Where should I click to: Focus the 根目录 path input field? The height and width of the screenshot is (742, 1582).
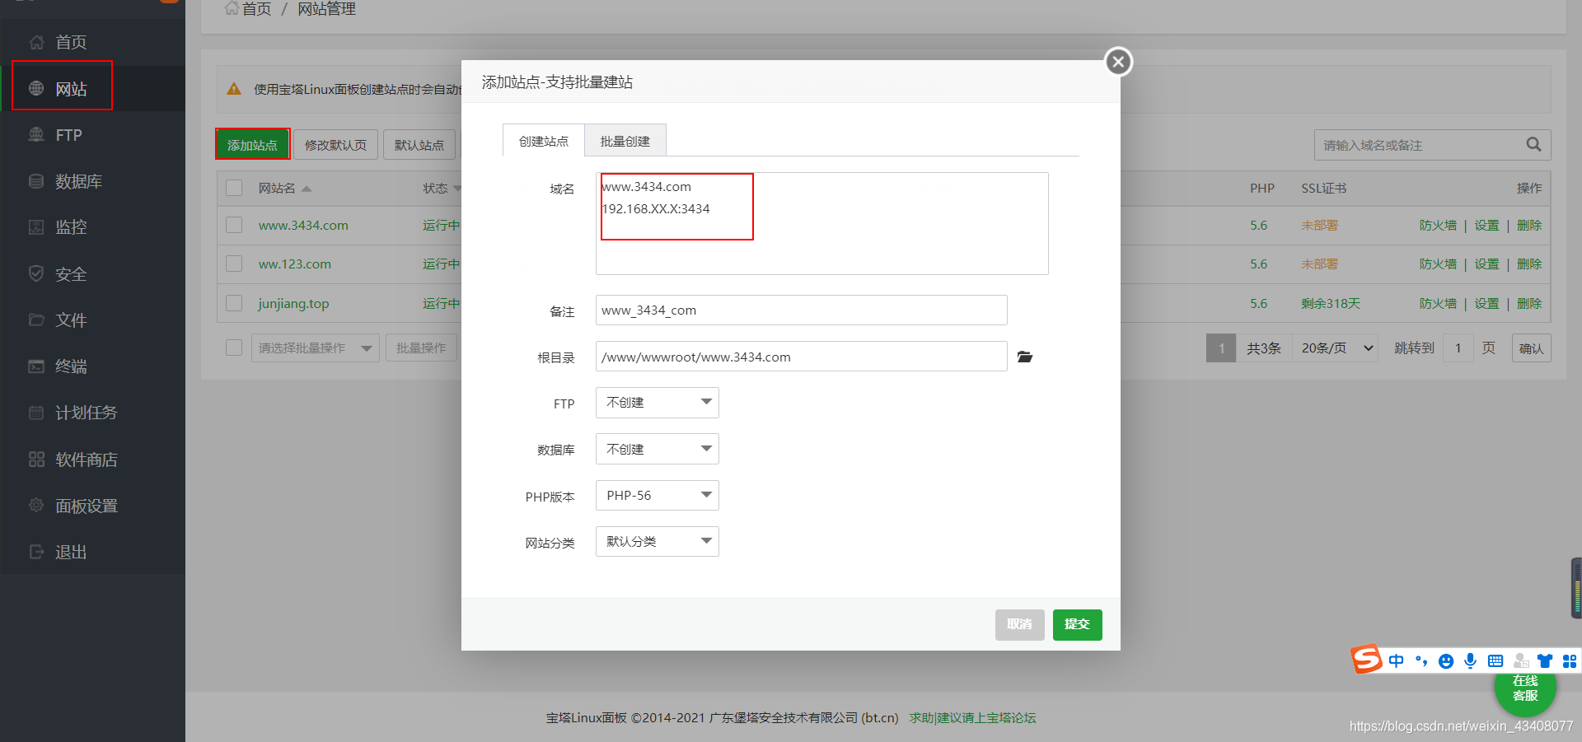click(801, 357)
